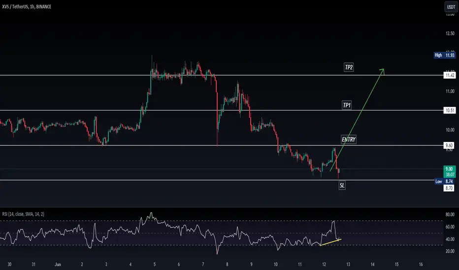Click the Jun date label on time axis
The height and width of the screenshot is (270, 459).
pyautogui.click(x=58, y=265)
